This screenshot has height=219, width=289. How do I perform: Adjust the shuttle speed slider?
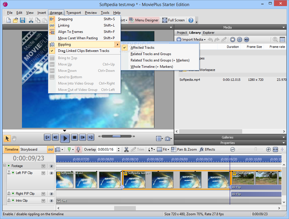coord(116,136)
